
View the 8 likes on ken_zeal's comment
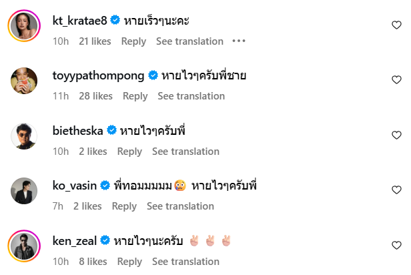[x=93, y=262]
